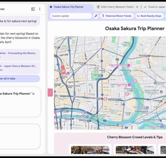Click Open all in tabs button
This screenshot has width=166, height=158.
click(x=20, y=78)
